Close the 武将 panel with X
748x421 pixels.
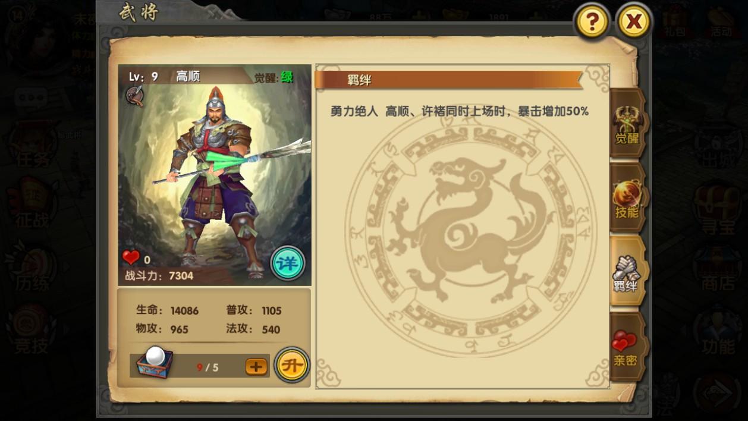634,23
